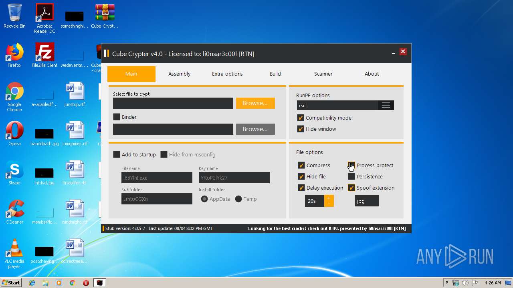Select AppData install folder
This screenshot has height=288, width=513.
(x=204, y=199)
